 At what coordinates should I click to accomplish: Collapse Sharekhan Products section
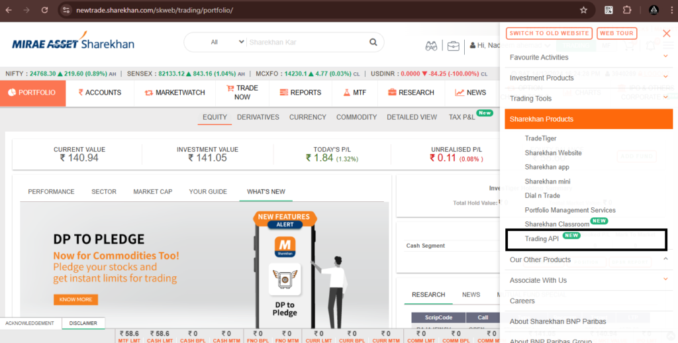[589, 119]
